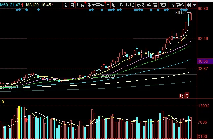Open the dropdown arrow at toolbar's far right
This screenshot has height=139, width=213.
pos(194,5)
